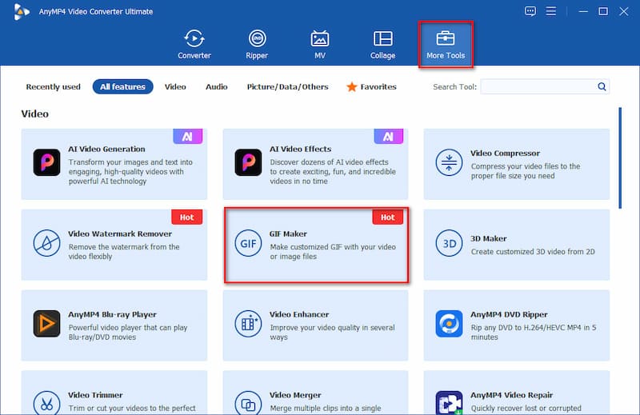Image resolution: width=640 pixels, height=415 pixels.
Task: Open the Video Compressor title
Action: (x=505, y=153)
